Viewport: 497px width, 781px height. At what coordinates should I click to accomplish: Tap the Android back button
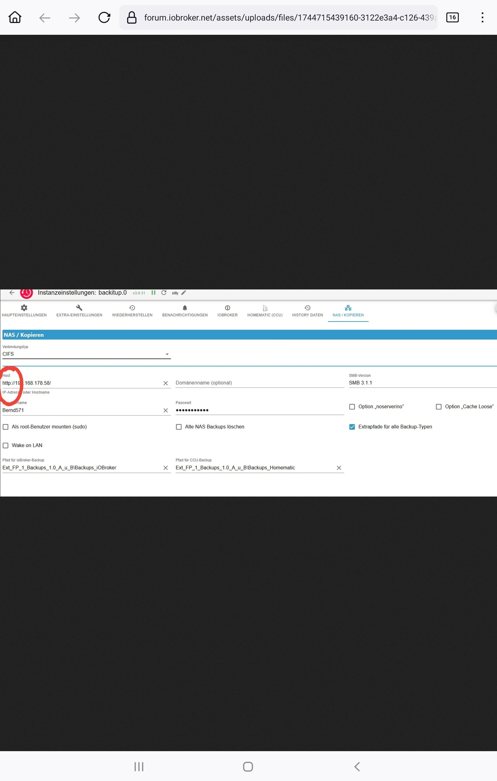(x=357, y=767)
